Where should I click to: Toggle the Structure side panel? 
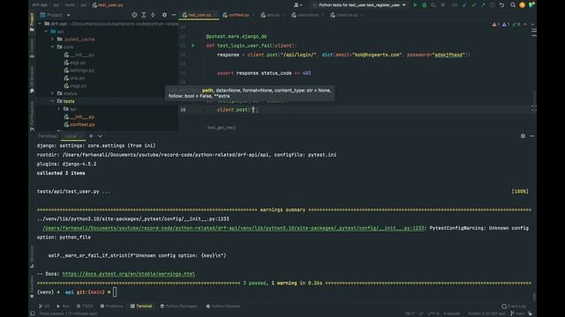[32, 256]
